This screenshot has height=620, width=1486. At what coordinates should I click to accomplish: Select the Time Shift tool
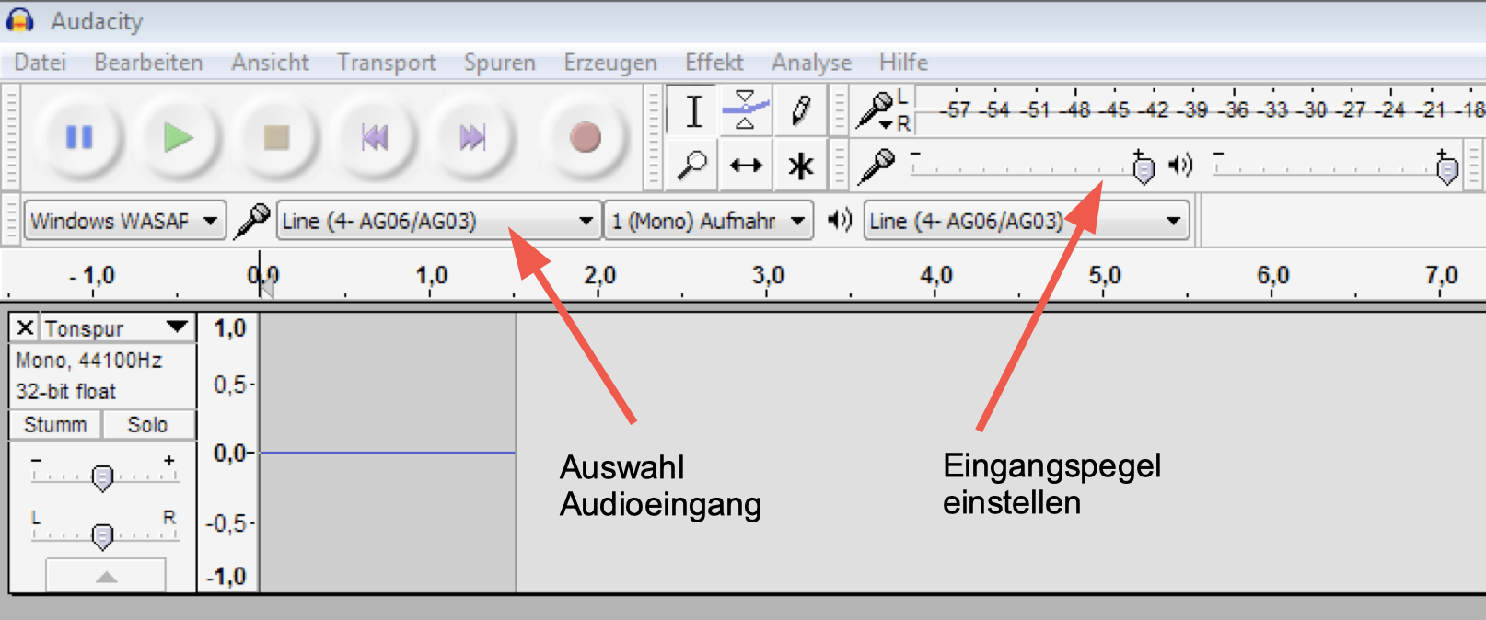coord(746,166)
